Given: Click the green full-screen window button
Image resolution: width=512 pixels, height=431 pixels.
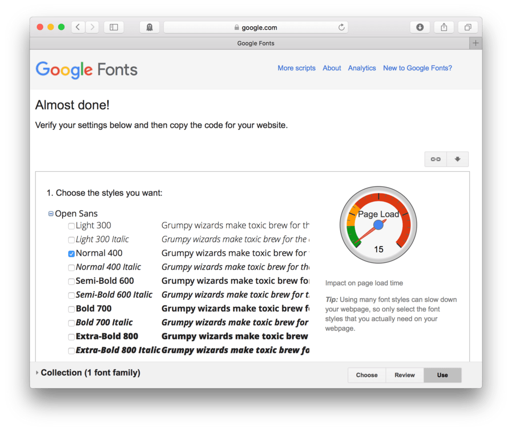Looking at the screenshot, I should click(61, 27).
